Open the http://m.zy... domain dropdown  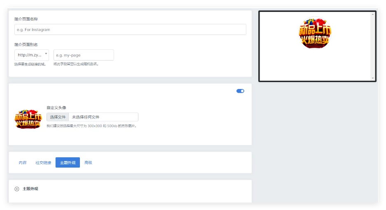[31, 55]
